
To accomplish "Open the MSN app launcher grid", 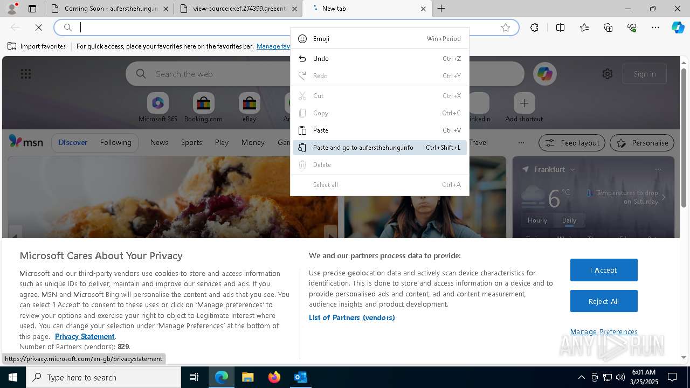I will [x=26, y=74].
